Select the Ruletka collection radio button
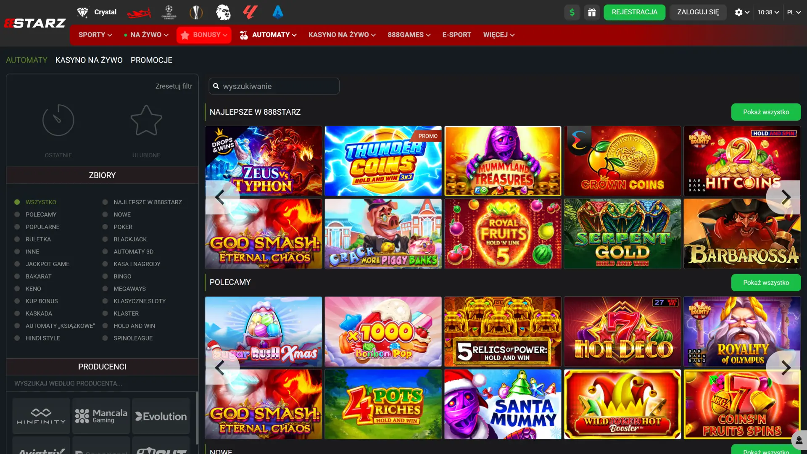Screen dimensions: 807x454 point(17,239)
